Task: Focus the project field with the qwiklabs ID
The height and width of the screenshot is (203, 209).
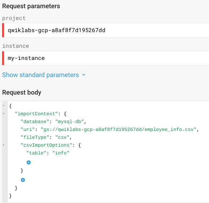Action: pos(105,30)
